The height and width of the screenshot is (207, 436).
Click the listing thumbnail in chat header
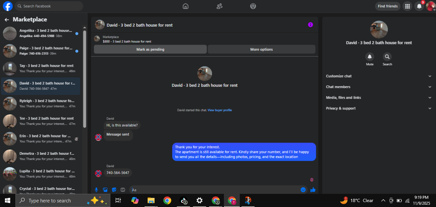point(100,25)
